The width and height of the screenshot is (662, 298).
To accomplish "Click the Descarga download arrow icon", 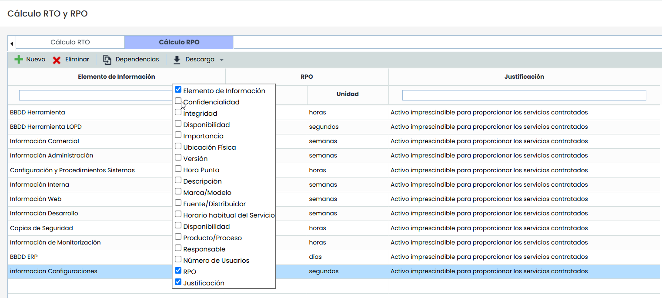I will tap(177, 60).
